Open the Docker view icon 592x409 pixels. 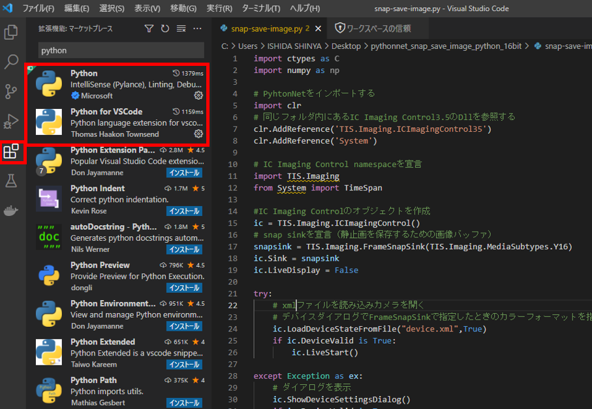[11, 211]
